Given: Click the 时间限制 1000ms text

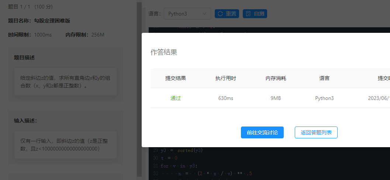Looking at the screenshot, I should click(30, 35).
